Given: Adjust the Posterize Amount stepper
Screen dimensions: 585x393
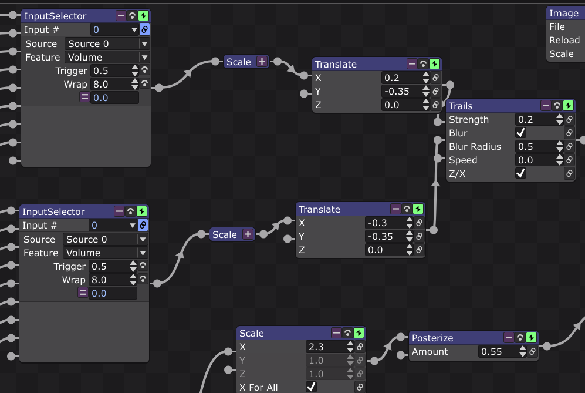Looking at the screenshot, I should point(522,351).
